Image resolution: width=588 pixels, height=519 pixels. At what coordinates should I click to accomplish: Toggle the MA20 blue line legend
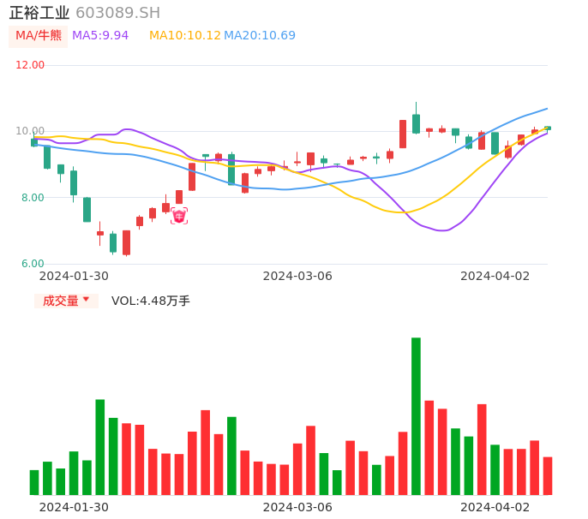pyautogui.click(x=260, y=36)
